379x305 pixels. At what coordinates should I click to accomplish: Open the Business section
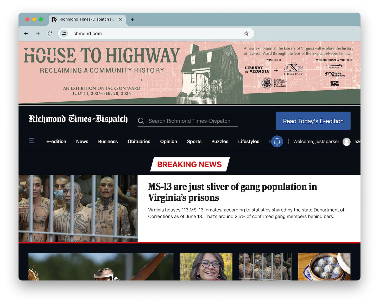coord(108,142)
